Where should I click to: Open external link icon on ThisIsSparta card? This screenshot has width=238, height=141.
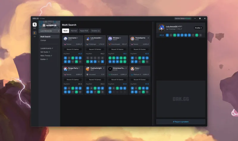pyautogui.click(x=148, y=38)
